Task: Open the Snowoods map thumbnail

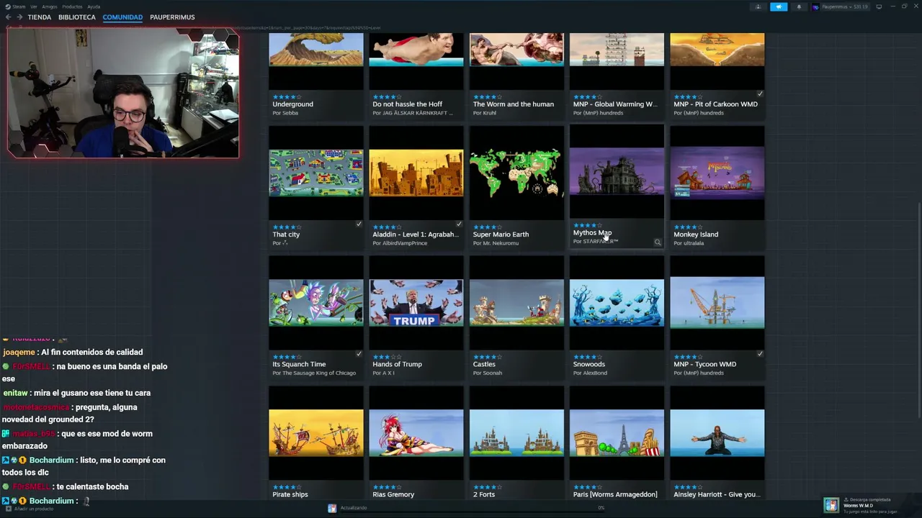Action: pyautogui.click(x=617, y=303)
